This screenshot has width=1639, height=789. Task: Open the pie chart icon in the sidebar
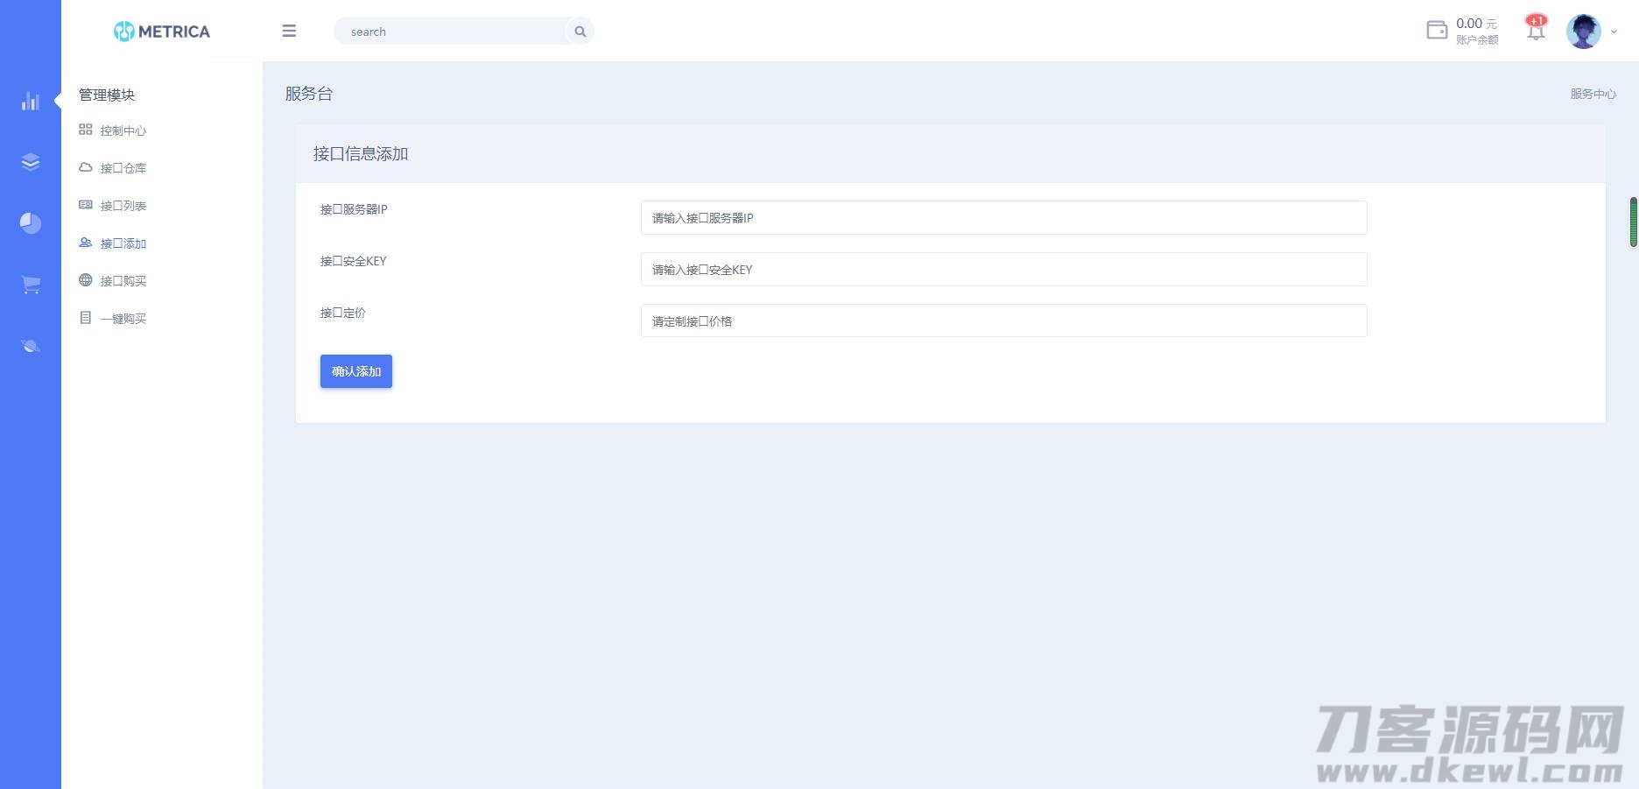coord(30,222)
